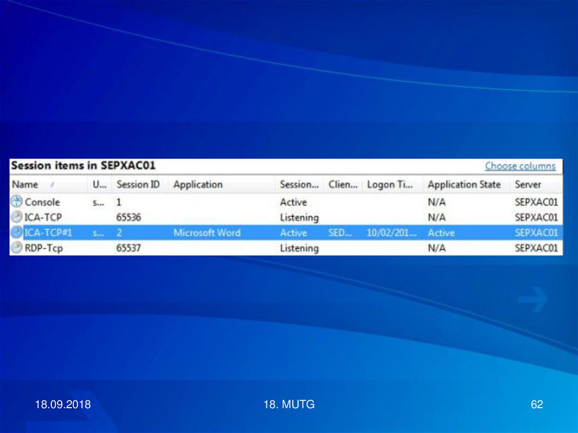The width and height of the screenshot is (578, 433).
Task: Click the 18.09.2018 date footer
Action: pyautogui.click(x=63, y=404)
